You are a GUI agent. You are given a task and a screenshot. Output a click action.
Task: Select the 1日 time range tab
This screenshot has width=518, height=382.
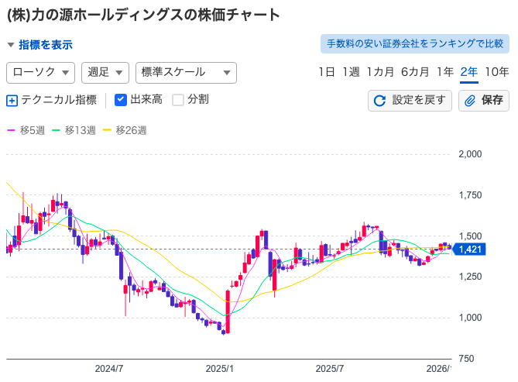click(327, 72)
